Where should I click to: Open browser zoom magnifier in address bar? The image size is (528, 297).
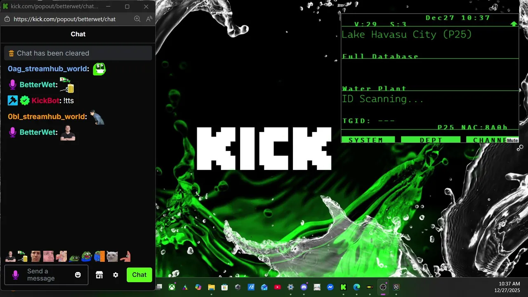point(137,19)
